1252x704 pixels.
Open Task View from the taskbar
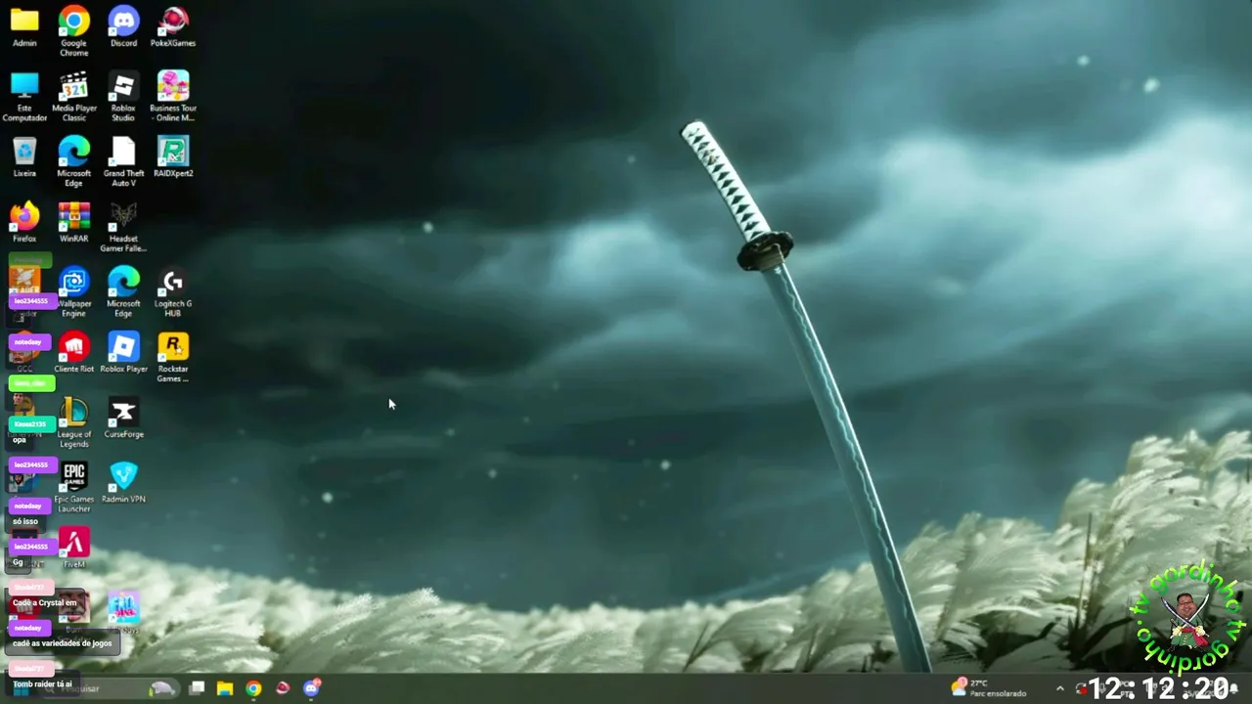pos(197,688)
